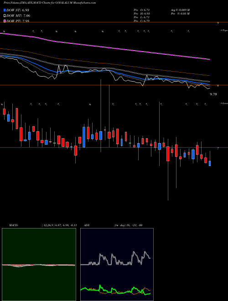The image size is (228, 301).
Task: Click the blue DOW ST legend swatch
Action: click(x=5, y=10)
